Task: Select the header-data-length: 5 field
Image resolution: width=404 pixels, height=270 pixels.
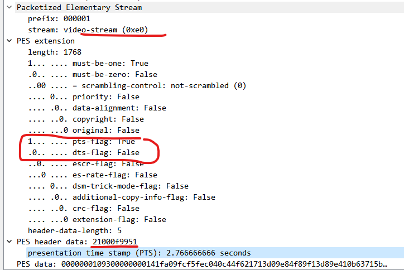Action: [x=75, y=230]
